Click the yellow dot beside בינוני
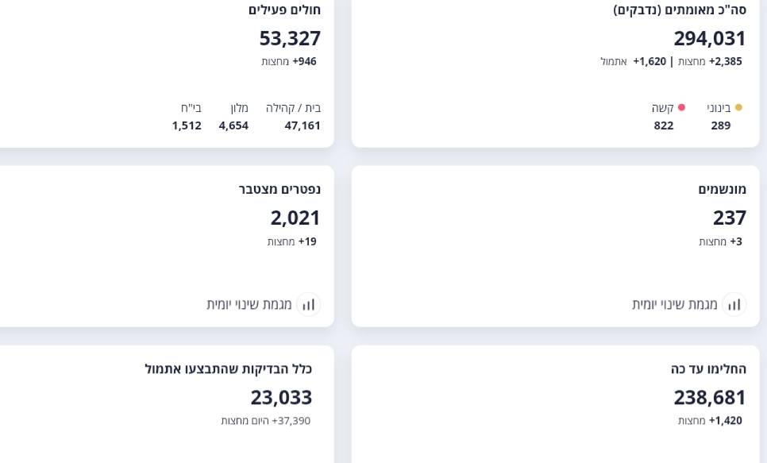Screen dimensions: 767x463 [738, 107]
